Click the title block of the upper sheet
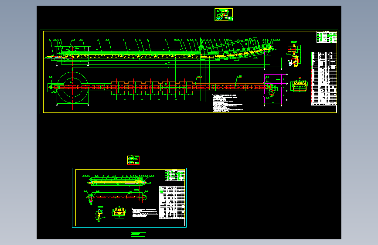The height and width of the screenshot is (245, 378). (327, 37)
